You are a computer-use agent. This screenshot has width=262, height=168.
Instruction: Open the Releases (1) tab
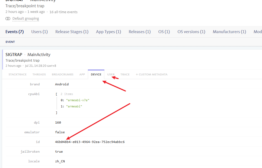click(x=140, y=32)
